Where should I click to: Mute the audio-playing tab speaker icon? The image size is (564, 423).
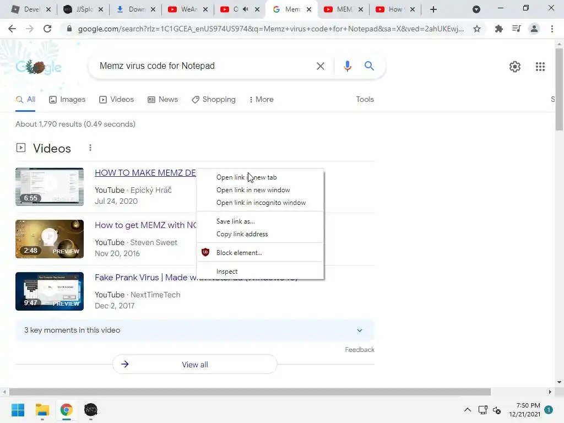[246, 9]
